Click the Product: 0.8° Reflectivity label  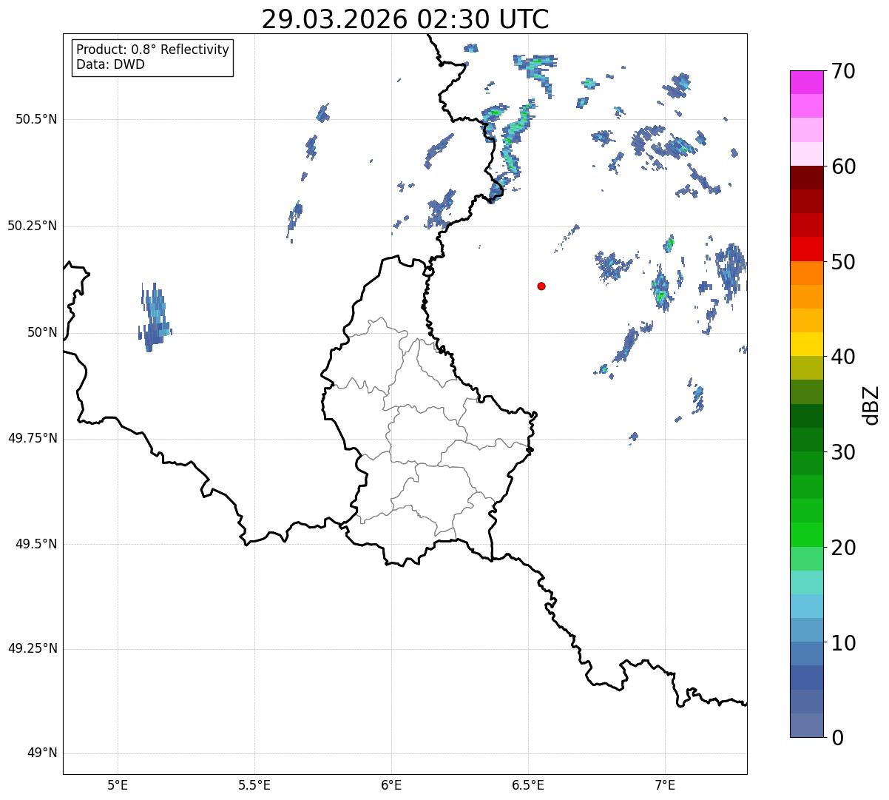(153, 50)
